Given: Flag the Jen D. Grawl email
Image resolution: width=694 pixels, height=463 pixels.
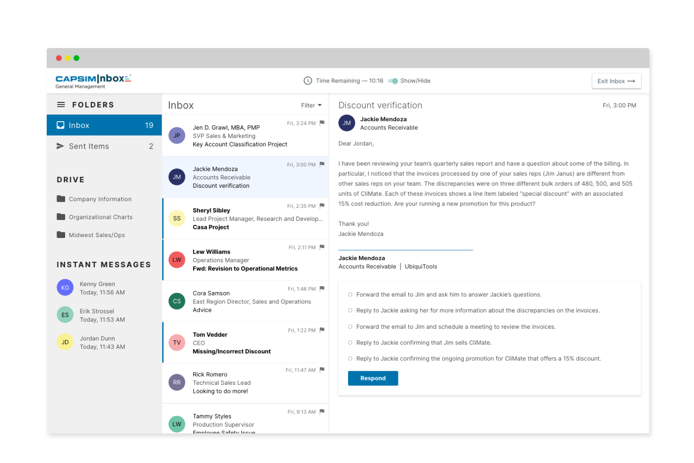Looking at the screenshot, I should 322,123.
